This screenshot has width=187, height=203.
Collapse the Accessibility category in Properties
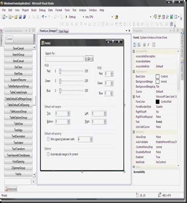pos(134,51)
